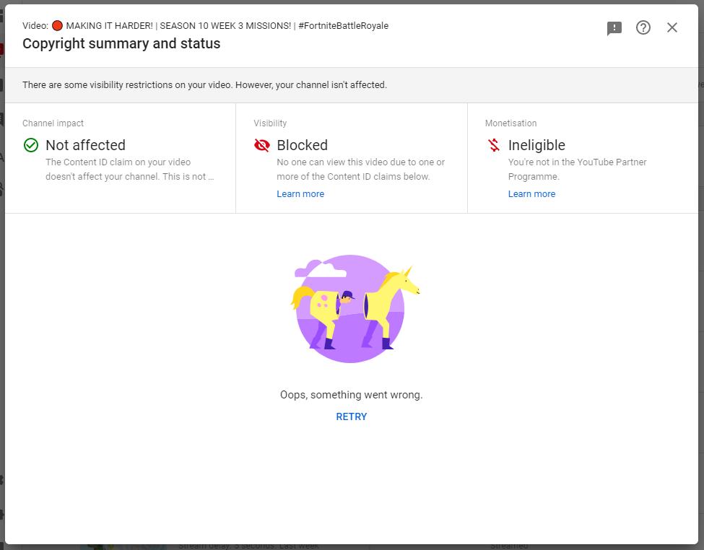The height and width of the screenshot is (550, 704).
Task: Click the 'Visibility' column label
Action: [x=270, y=123]
